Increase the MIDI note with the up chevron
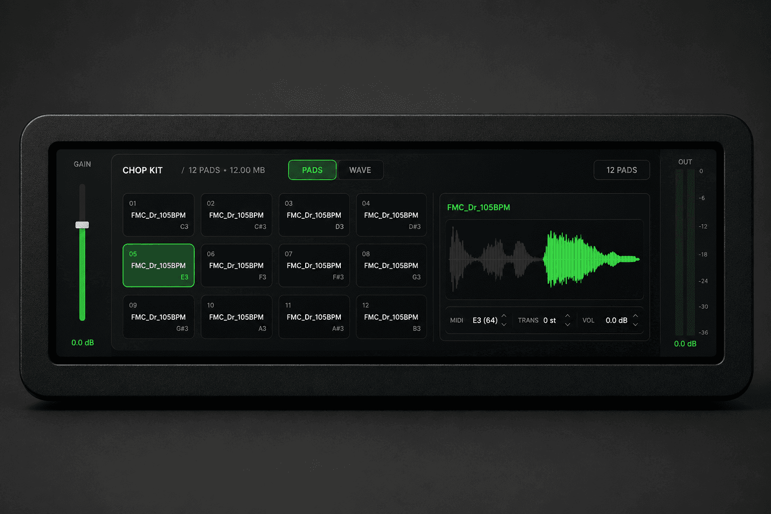 [x=504, y=316]
